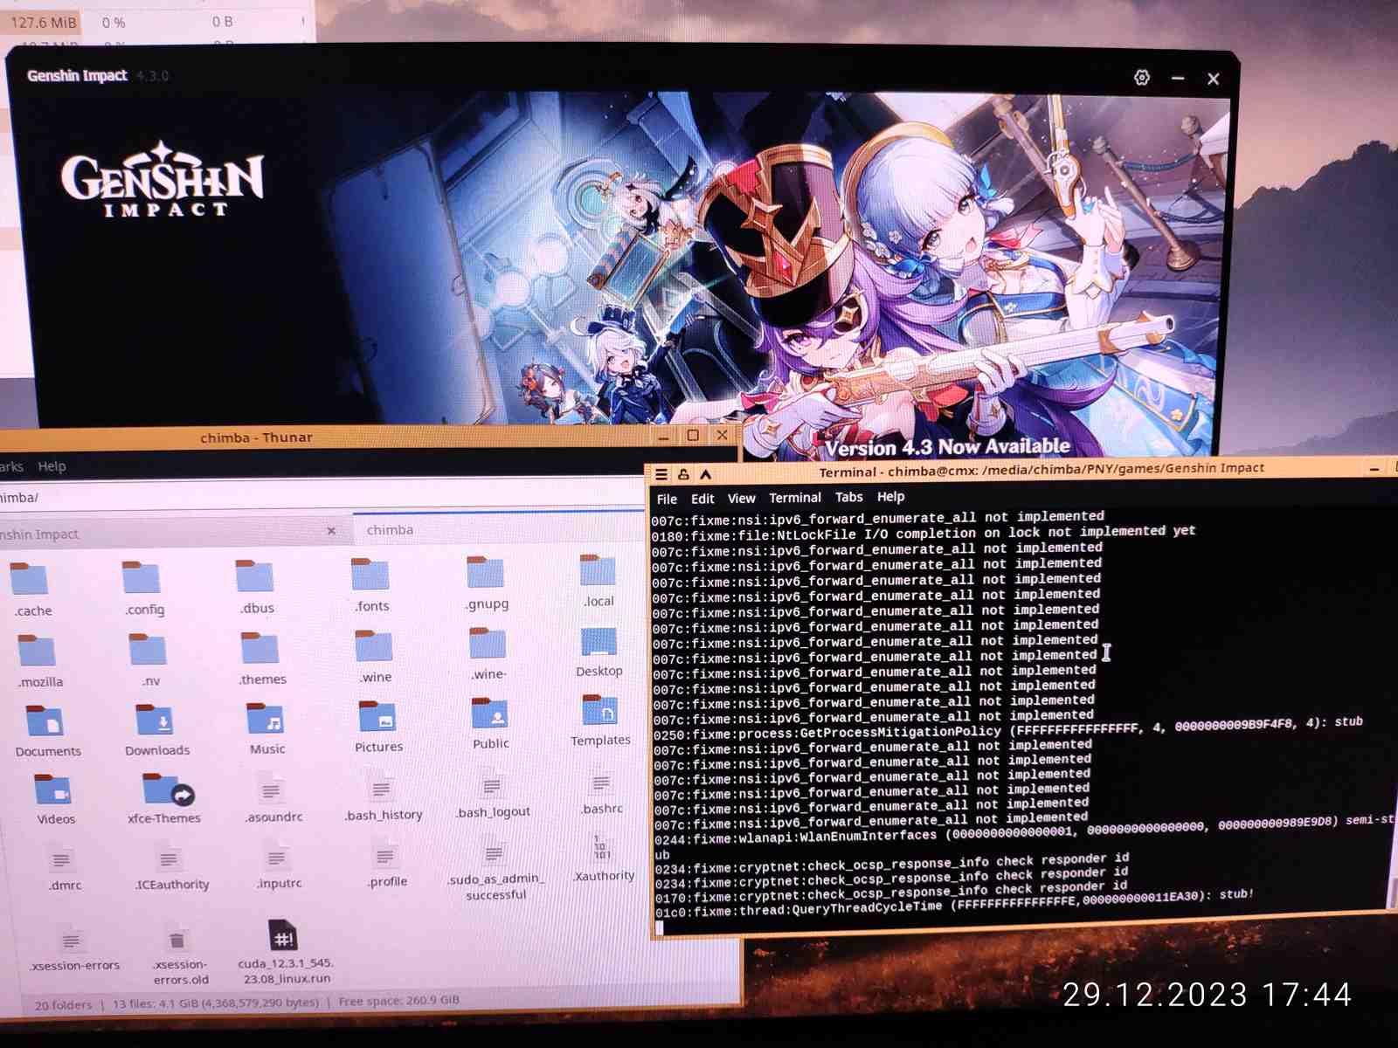
Task: Maximize the chimba - Thunar window
Action: (x=693, y=435)
